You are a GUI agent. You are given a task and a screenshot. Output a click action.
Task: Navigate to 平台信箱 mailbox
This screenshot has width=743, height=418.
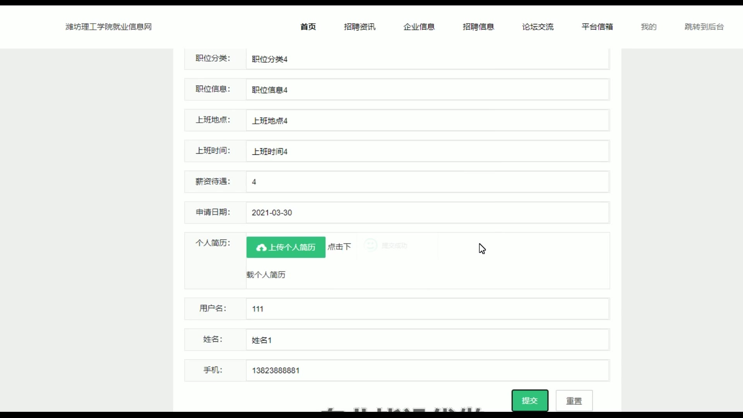pos(597,27)
